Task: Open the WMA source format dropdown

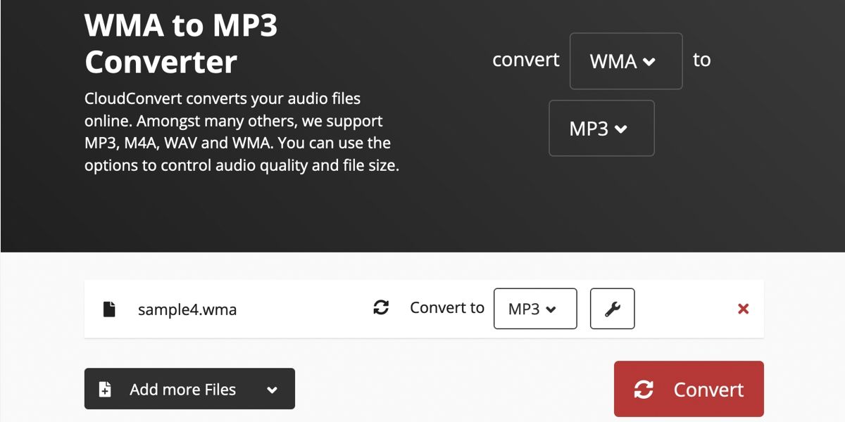Action: (625, 61)
